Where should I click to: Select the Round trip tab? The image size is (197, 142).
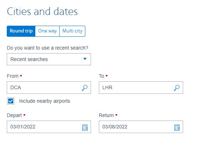pos(21,31)
